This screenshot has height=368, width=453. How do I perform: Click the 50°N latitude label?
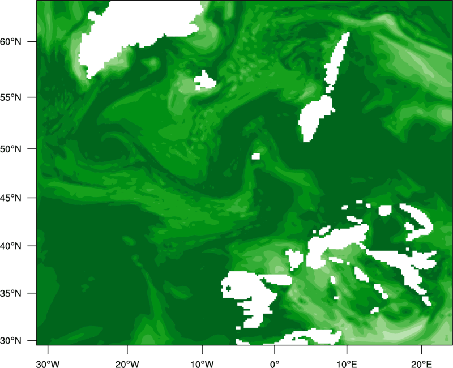click(11, 149)
